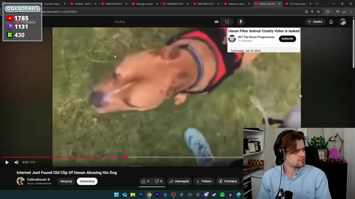Open the Chrome extensions puzzle icon

coord(328,12)
